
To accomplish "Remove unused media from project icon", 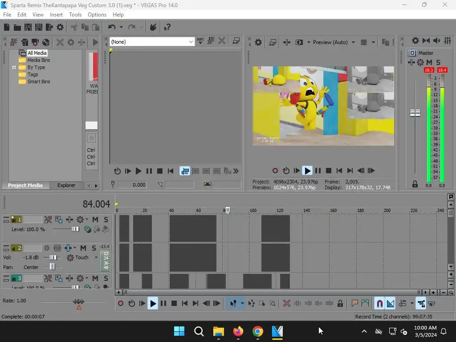I will tap(14, 42).
